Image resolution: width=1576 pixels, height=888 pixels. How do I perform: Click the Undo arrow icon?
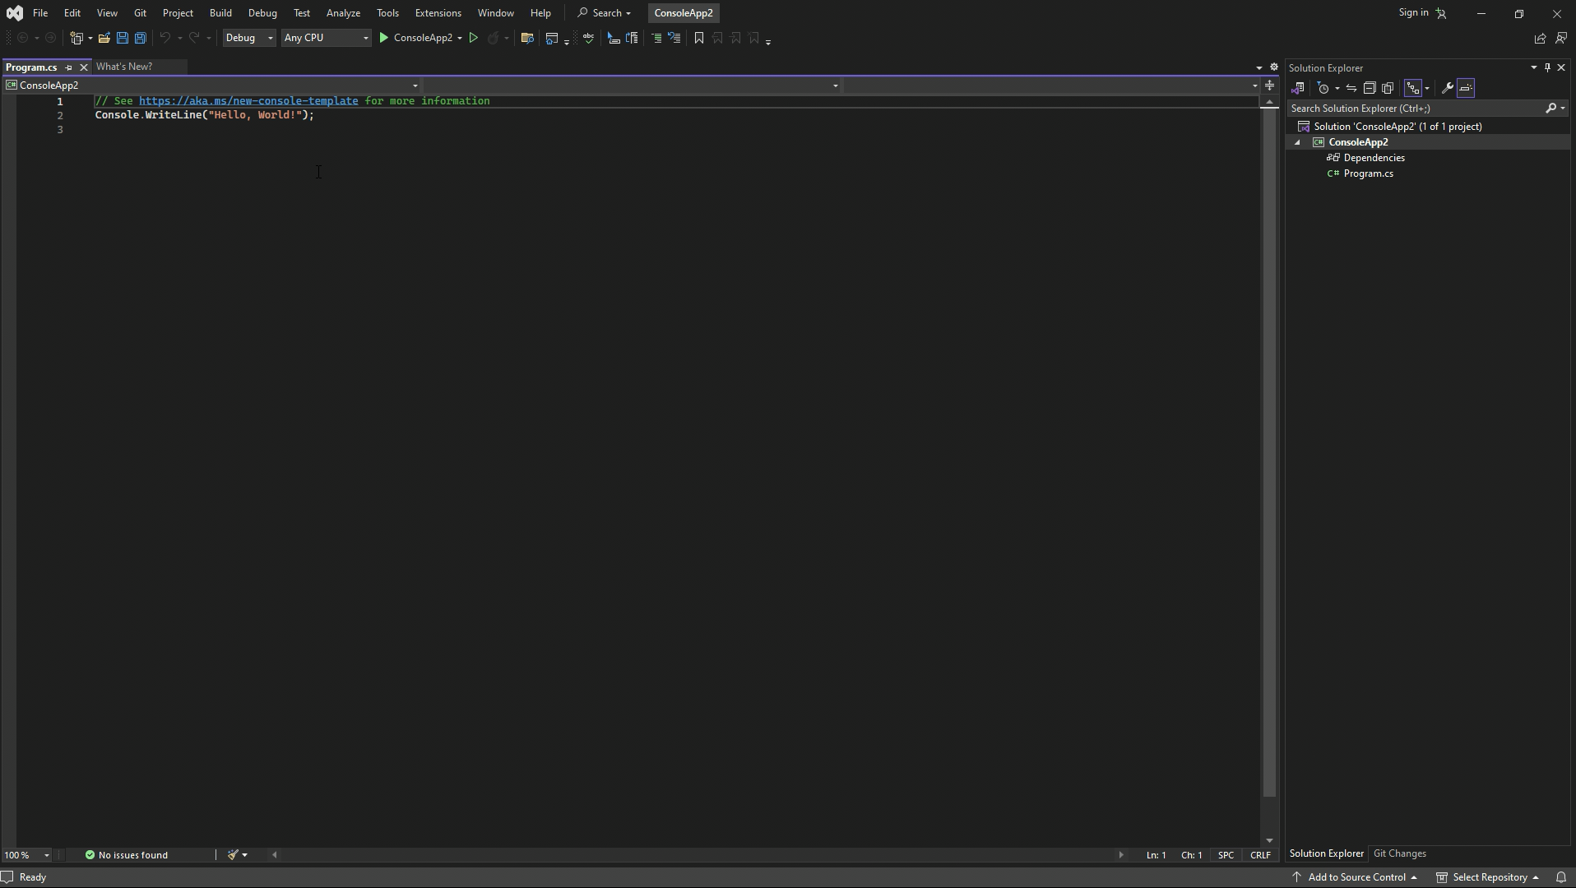pos(165,38)
